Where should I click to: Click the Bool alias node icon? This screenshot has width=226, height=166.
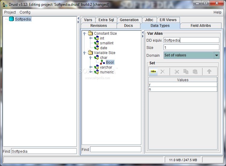click(102, 62)
